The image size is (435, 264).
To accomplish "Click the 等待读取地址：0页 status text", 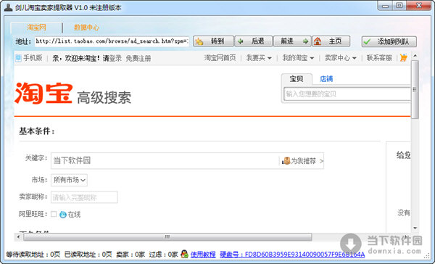I will pos(33,255).
